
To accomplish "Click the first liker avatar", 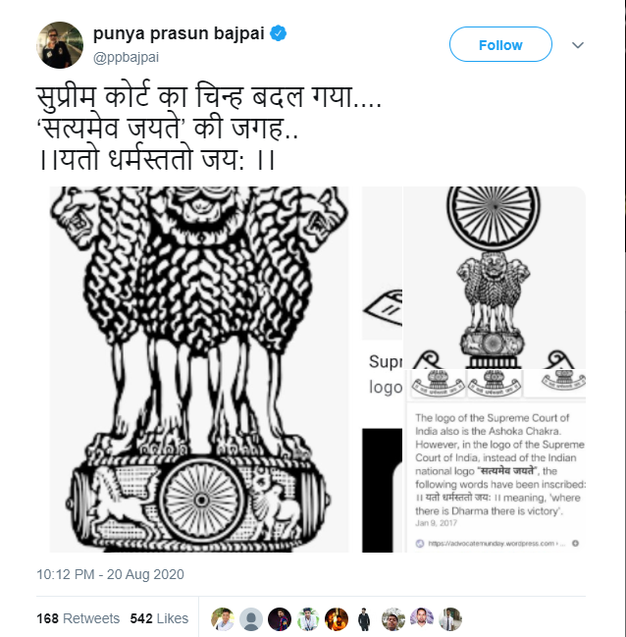I will pos(223,619).
